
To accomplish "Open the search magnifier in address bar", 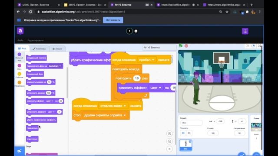I will pos(221,12).
